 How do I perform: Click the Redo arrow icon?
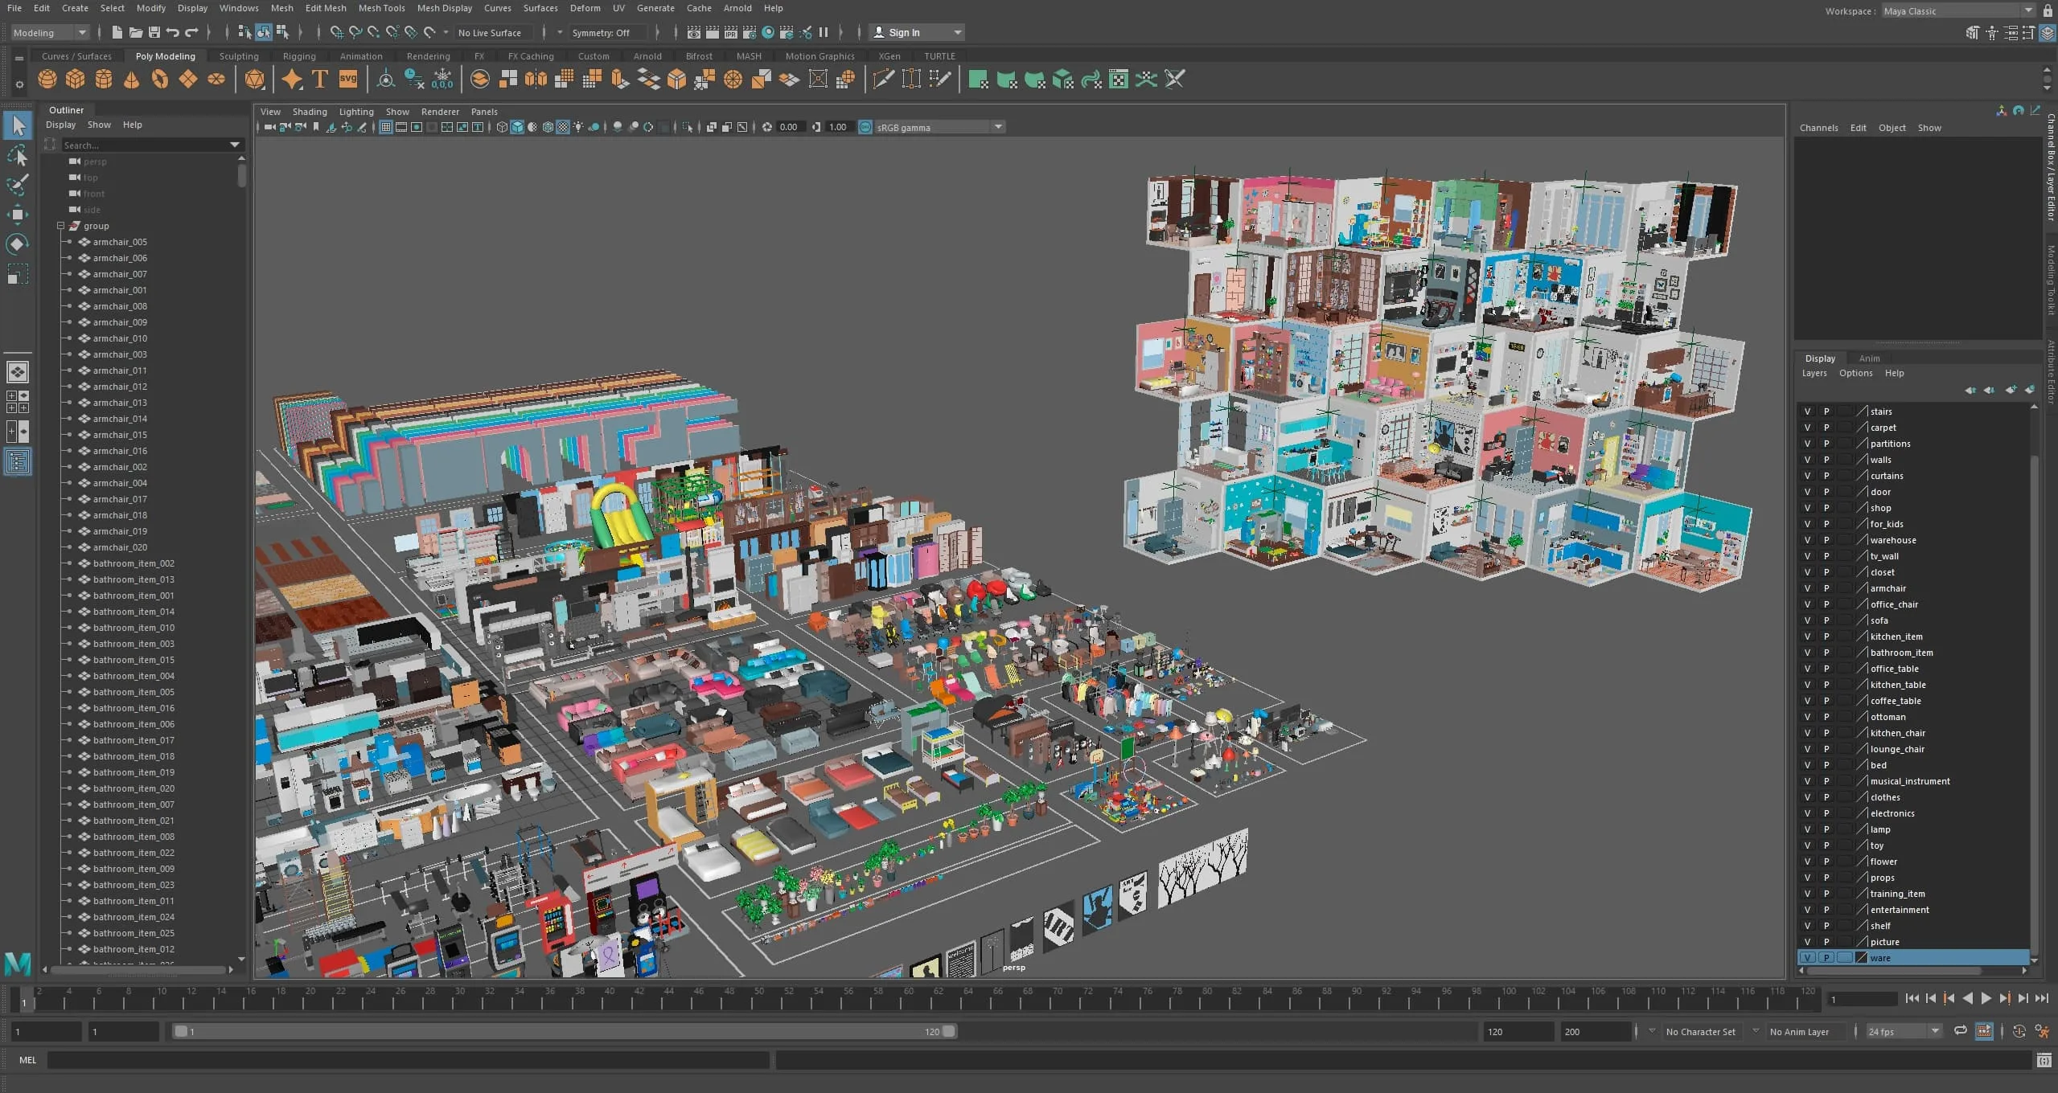pyautogui.click(x=191, y=32)
